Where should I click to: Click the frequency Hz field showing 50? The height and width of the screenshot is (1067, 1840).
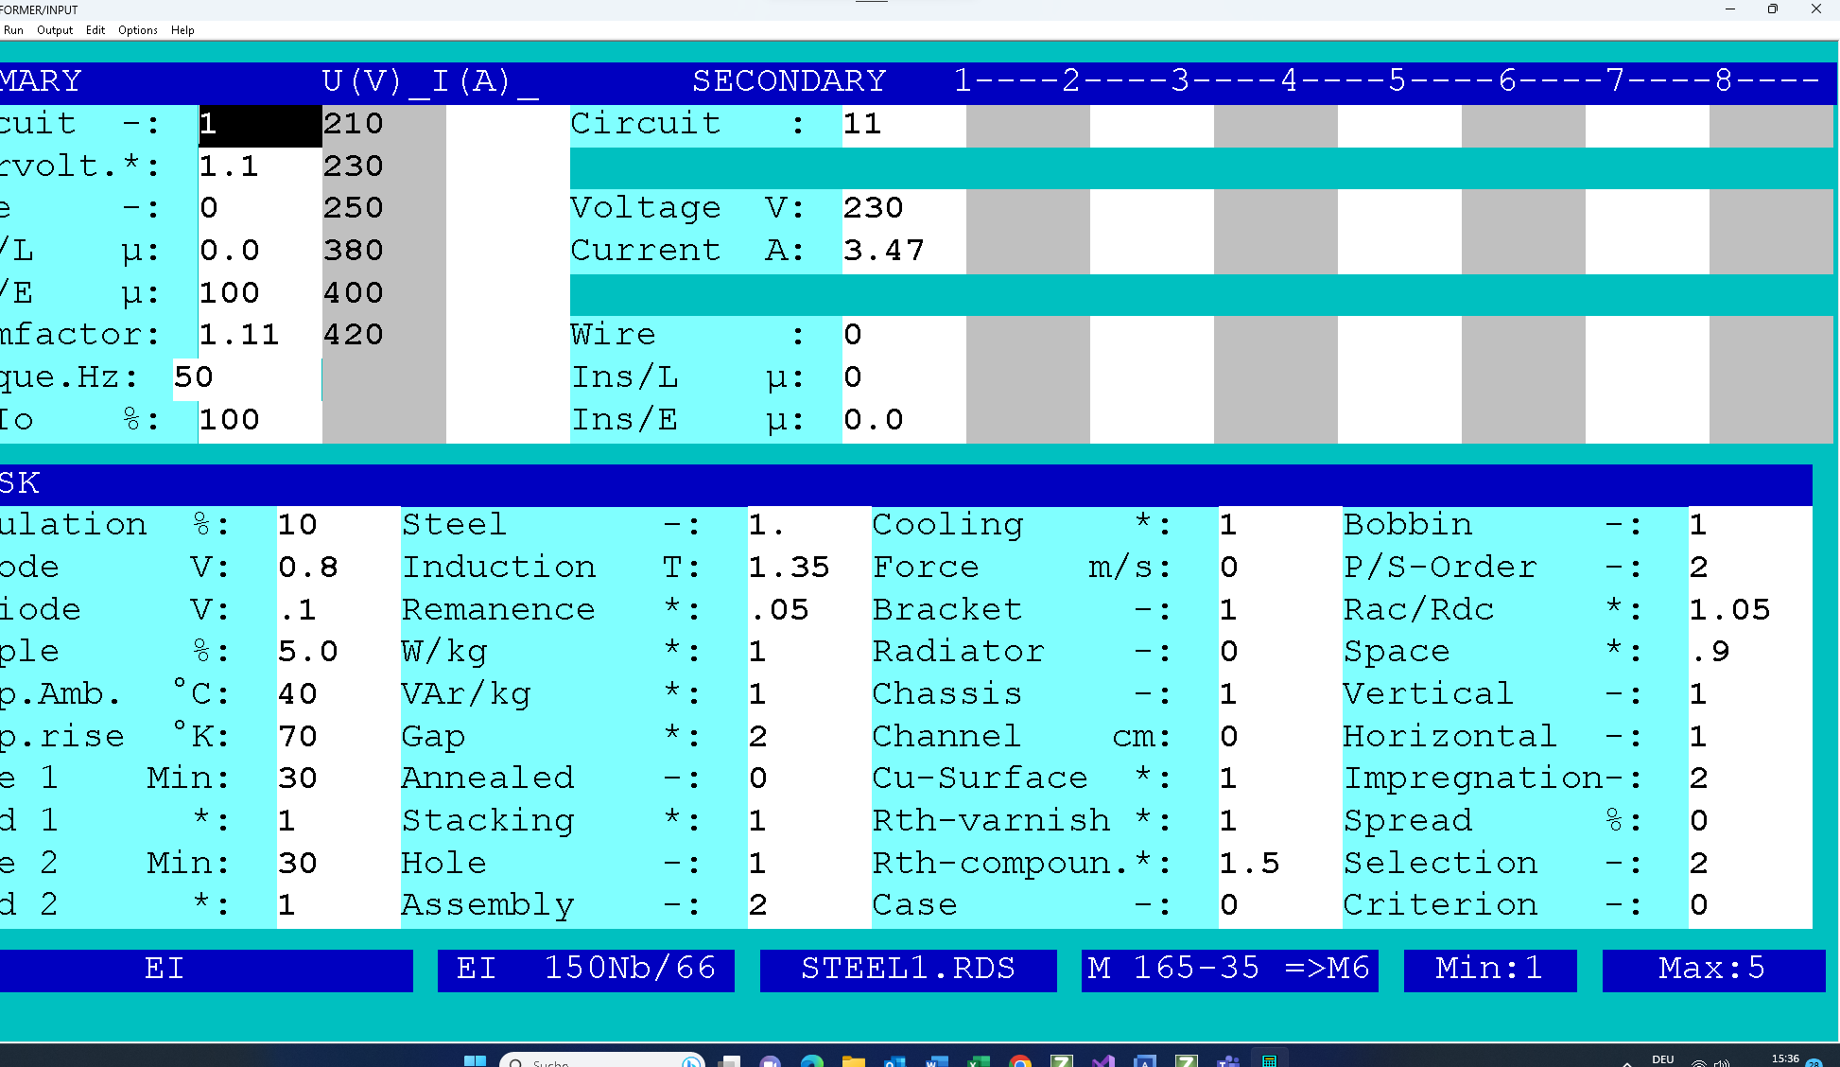coord(248,378)
